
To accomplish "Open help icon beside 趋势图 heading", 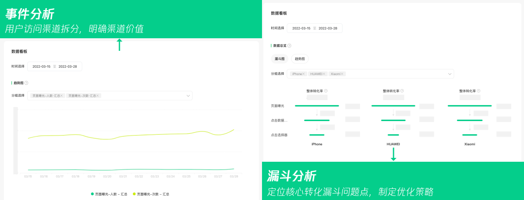I will coord(26,83).
